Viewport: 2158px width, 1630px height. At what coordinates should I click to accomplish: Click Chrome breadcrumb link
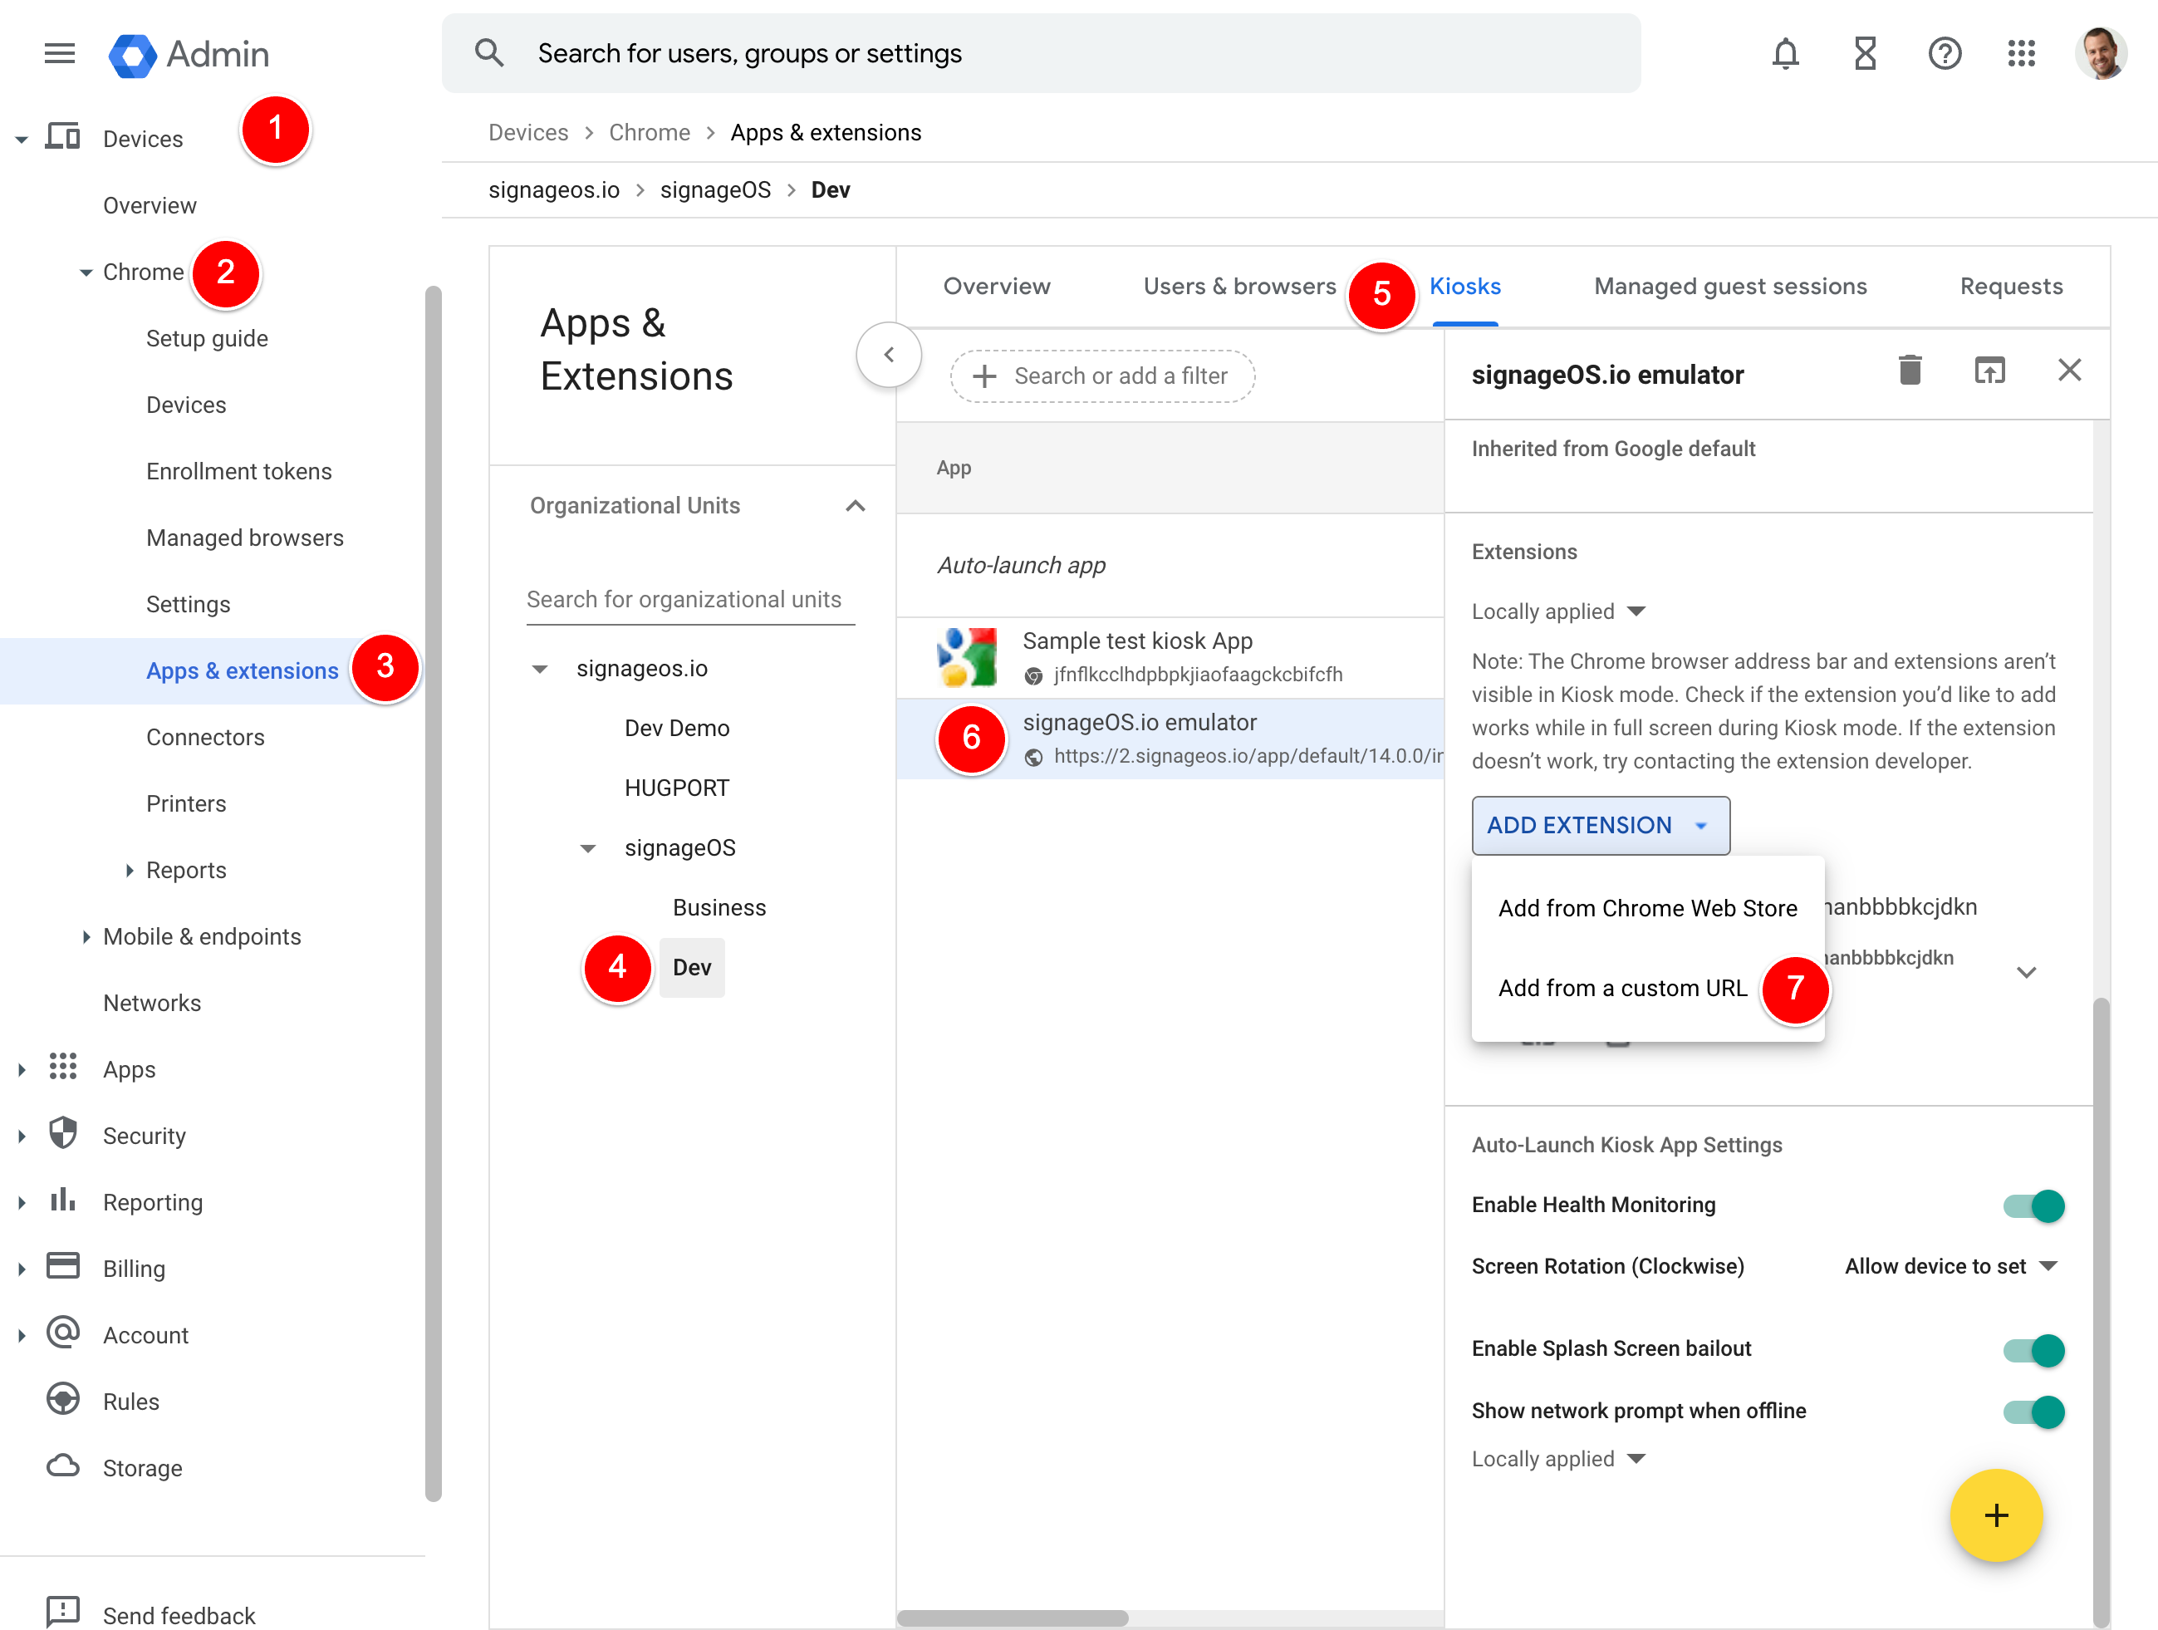tap(649, 133)
